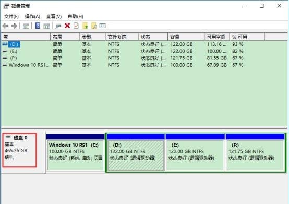Screen dimensions: 289x204
Task: Toggle the show/hide console tree icon
Action: pos(26,26)
